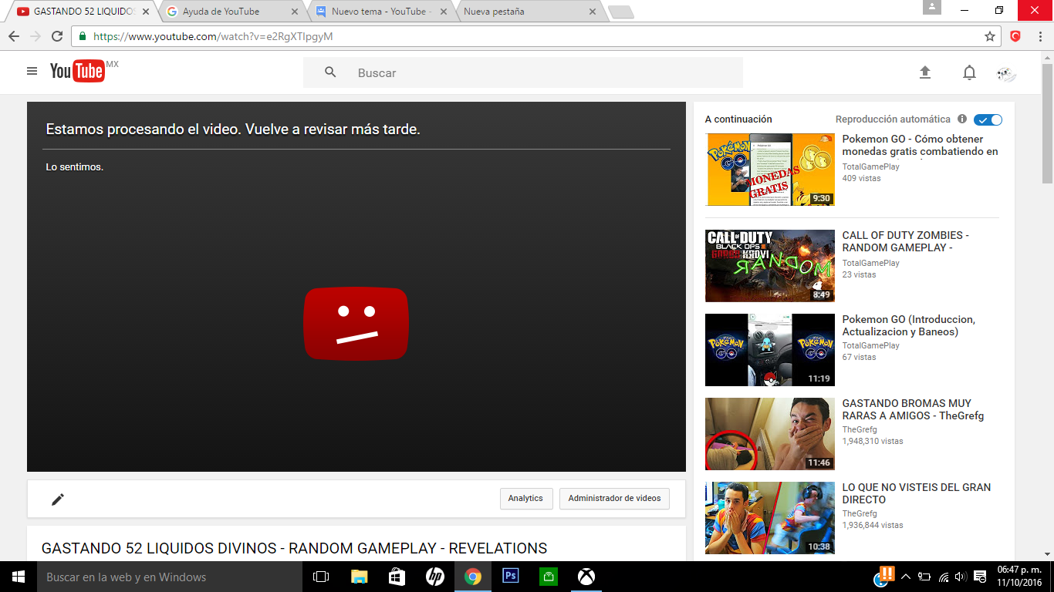This screenshot has height=592, width=1054.
Task: Click the 11:19 Pokemon GO thumbnail
Action: 770,350
